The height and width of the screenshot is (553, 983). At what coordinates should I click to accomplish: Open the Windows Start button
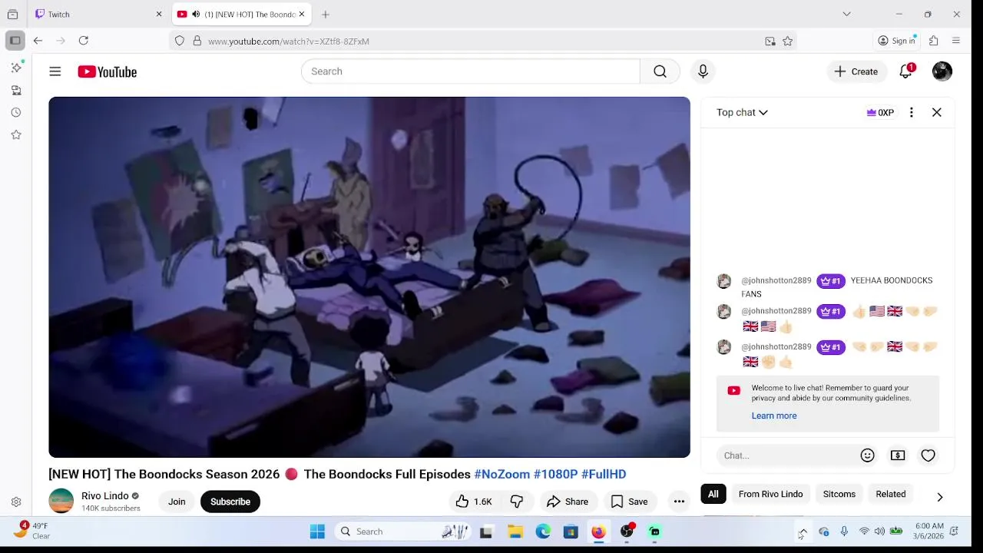coord(317,531)
